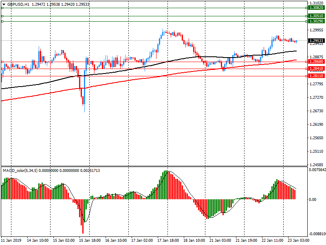Click the 1.31020 price scale value
Viewport: 326px width, 245px height.
pos(317,3)
